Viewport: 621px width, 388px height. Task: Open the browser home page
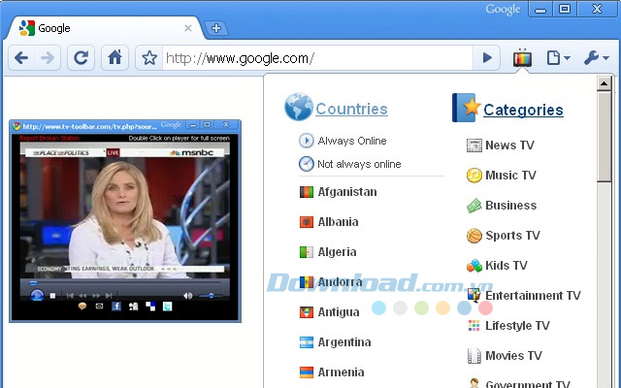click(114, 58)
